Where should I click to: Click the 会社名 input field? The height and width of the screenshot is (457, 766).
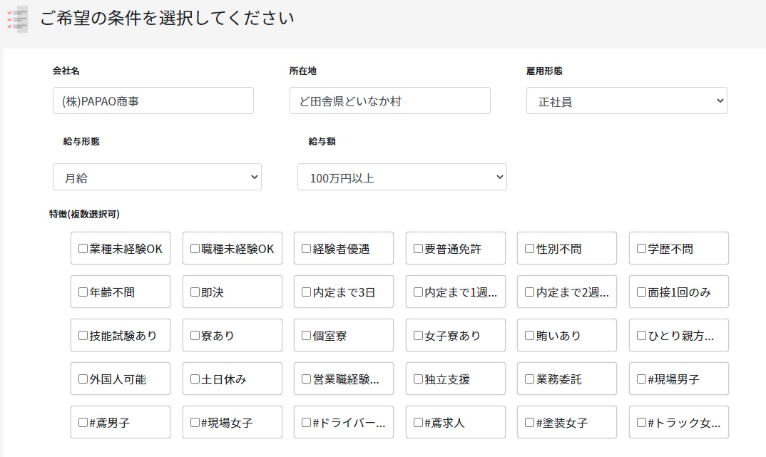click(153, 101)
